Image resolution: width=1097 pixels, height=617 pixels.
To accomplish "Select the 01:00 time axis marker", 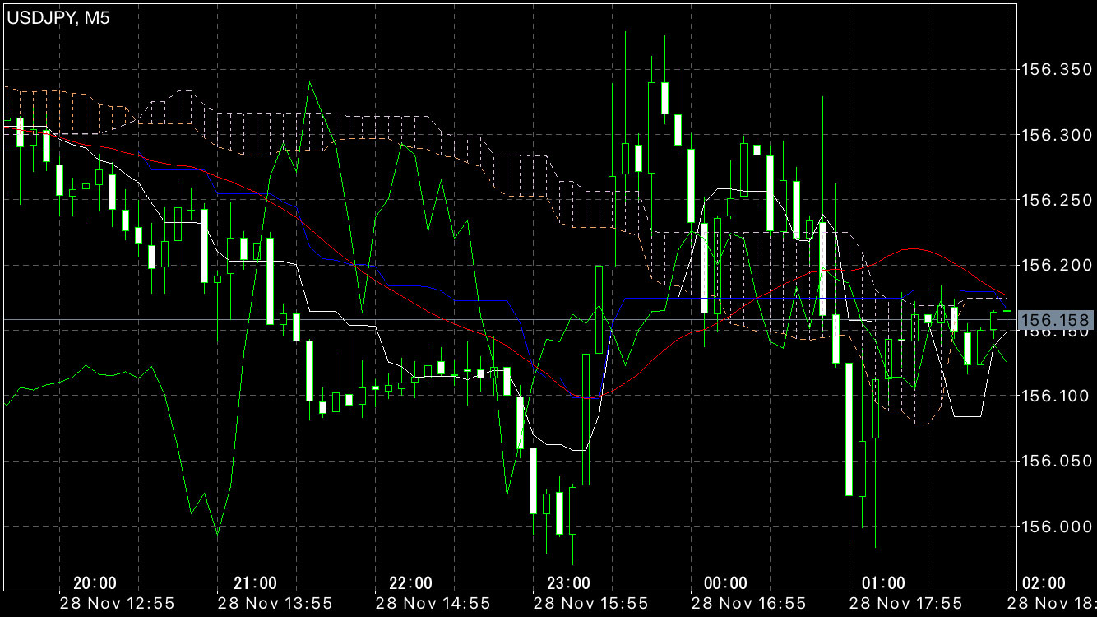I will (x=884, y=583).
